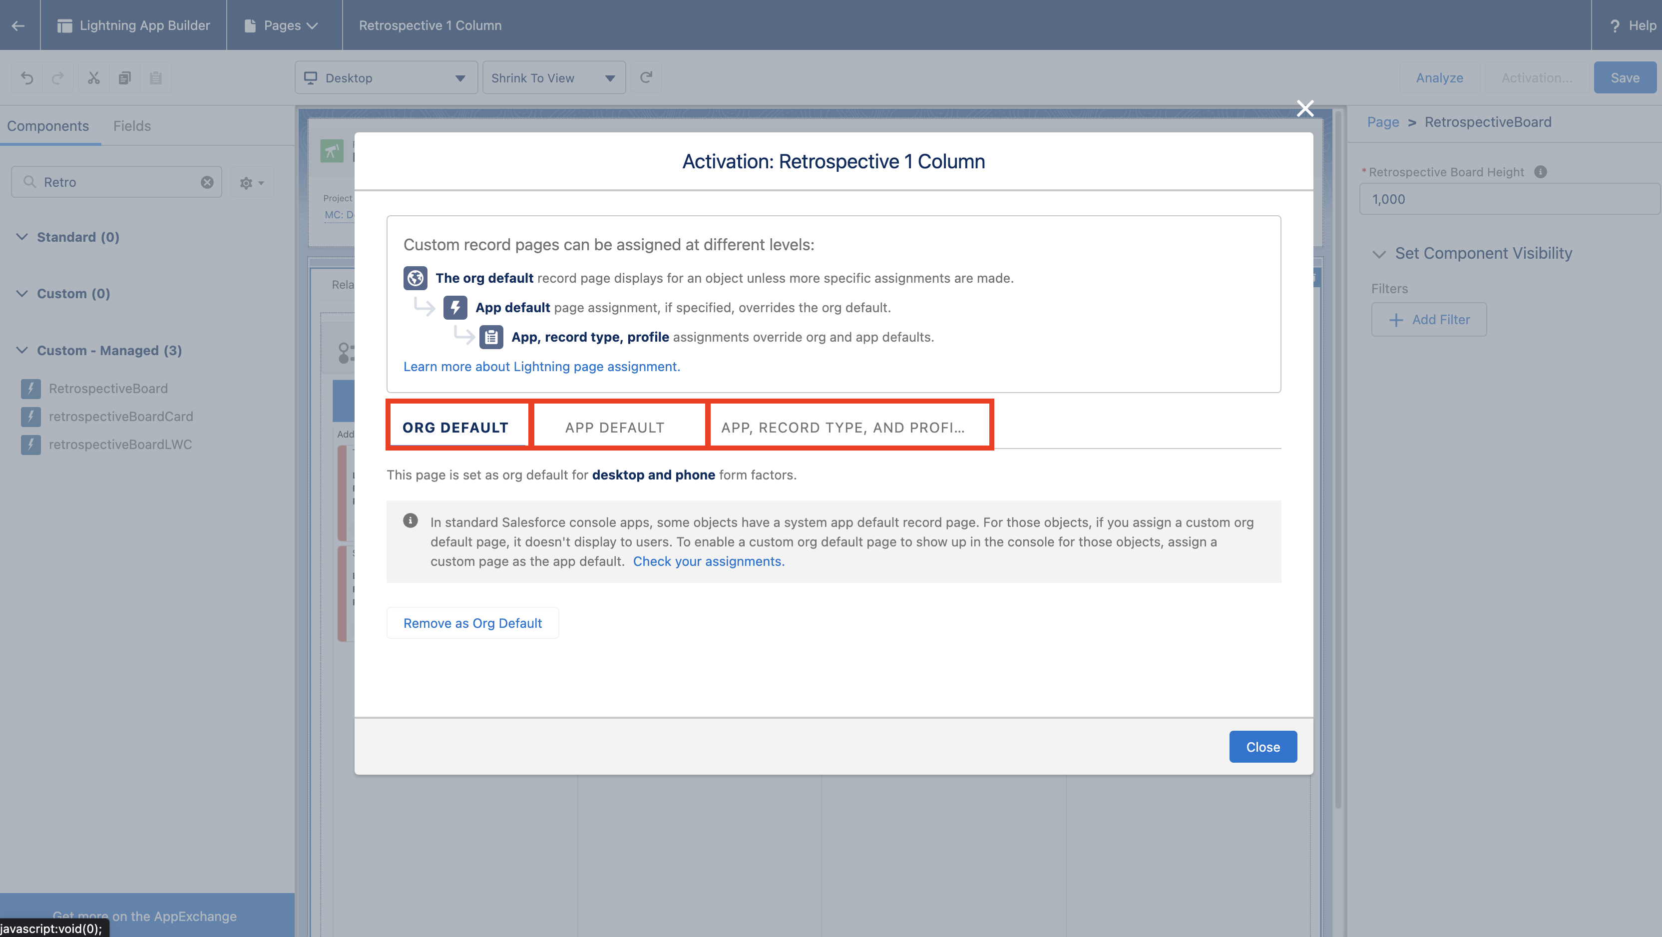Close the activation dialog with X icon

coord(1304,108)
